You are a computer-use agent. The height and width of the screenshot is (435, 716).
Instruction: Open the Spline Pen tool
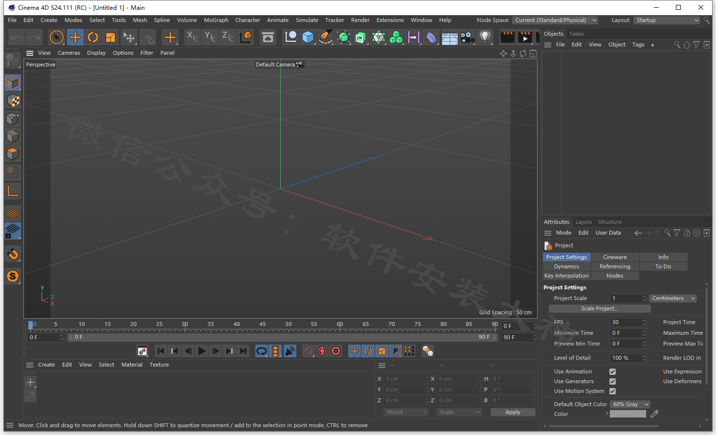coord(326,37)
